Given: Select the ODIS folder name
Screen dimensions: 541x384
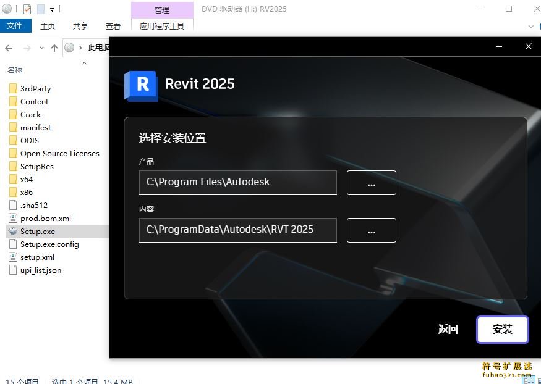Looking at the screenshot, I should (30, 141).
